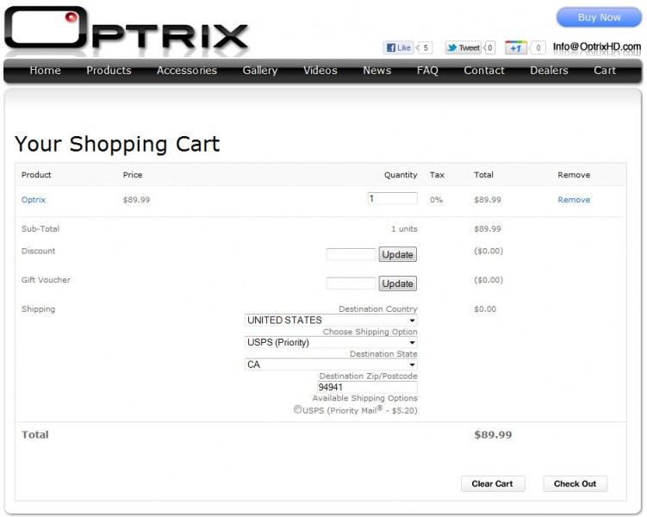
Task: Open the Dealers menu item
Action: [549, 71]
